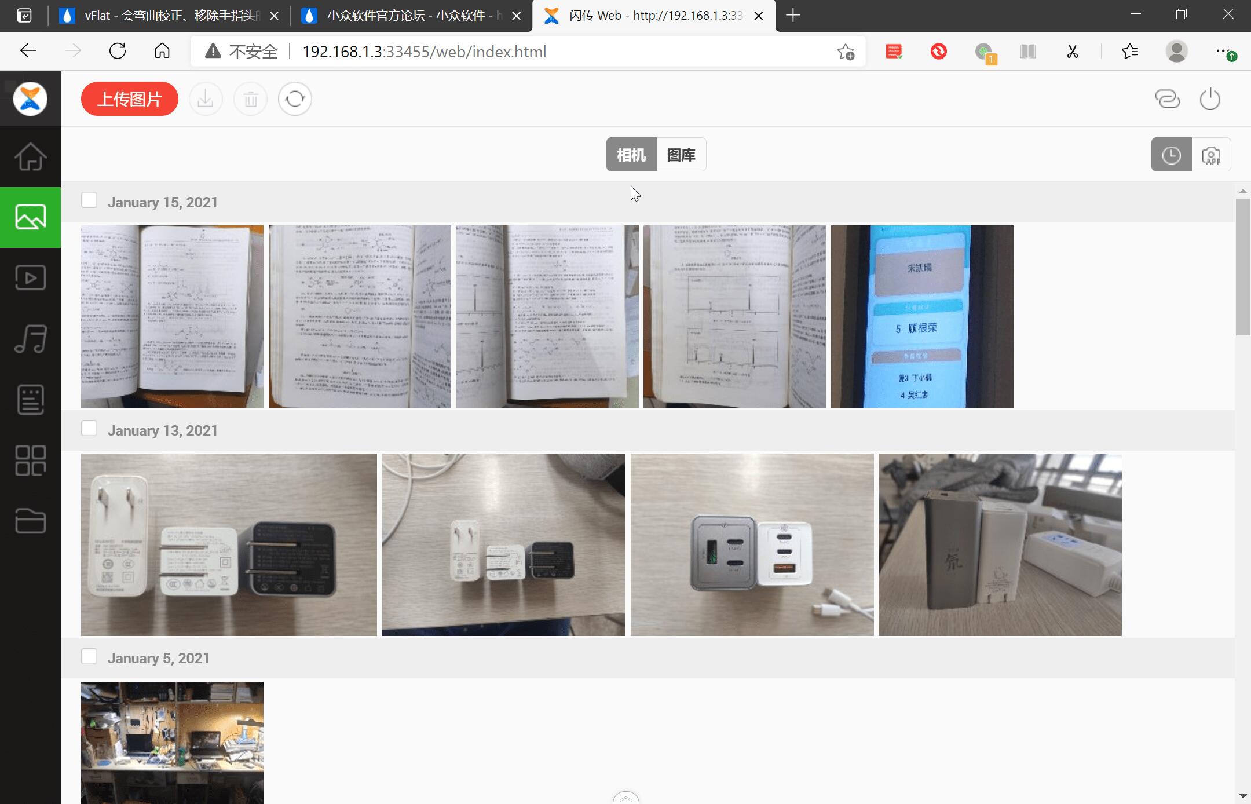Check the January 15, 2021 checkbox

pyautogui.click(x=89, y=200)
